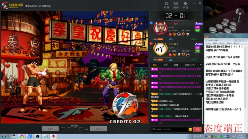Click the green button for OTC-陈辉
The height and width of the screenshot is (139, 248).
pyautogui.click(x=197, y=31)
